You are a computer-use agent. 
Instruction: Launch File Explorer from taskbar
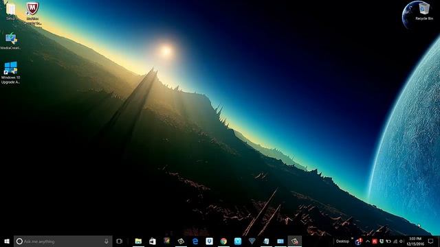pyautogui.click(x=138, y=241)
